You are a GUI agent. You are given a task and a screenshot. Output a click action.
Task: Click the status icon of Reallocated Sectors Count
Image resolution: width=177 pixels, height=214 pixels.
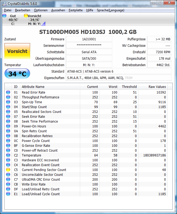(8, 112)
